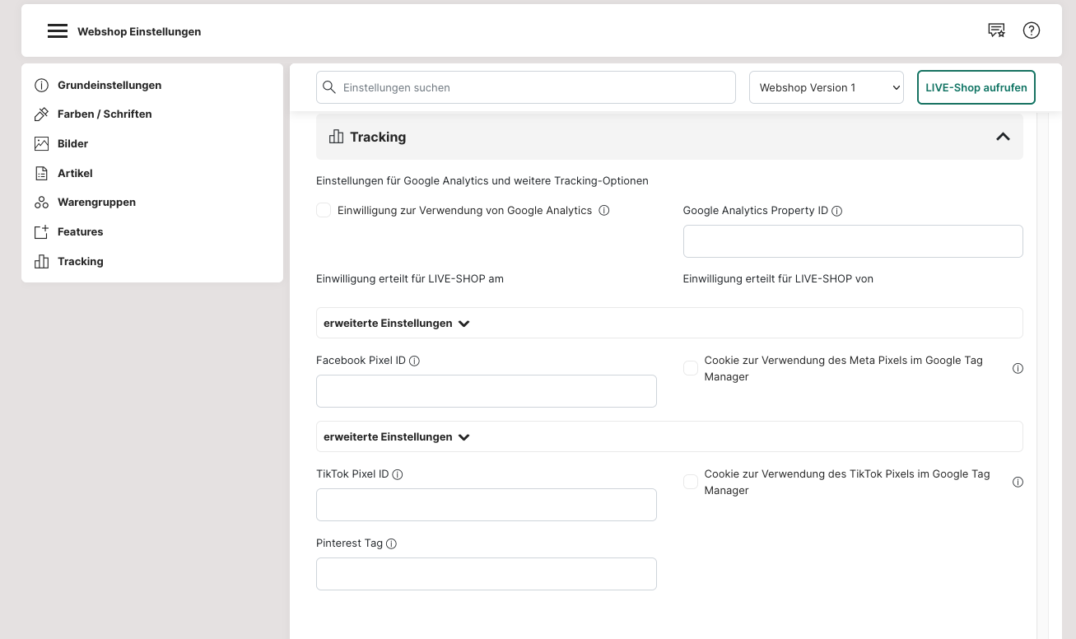The height and width of the screenshot is (639, 1076).
Task: Go to Tracking settings in the sidebar
Action: (80, 261)
